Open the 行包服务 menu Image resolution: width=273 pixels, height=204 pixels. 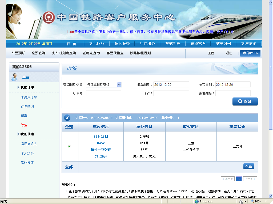click(147, 44)
